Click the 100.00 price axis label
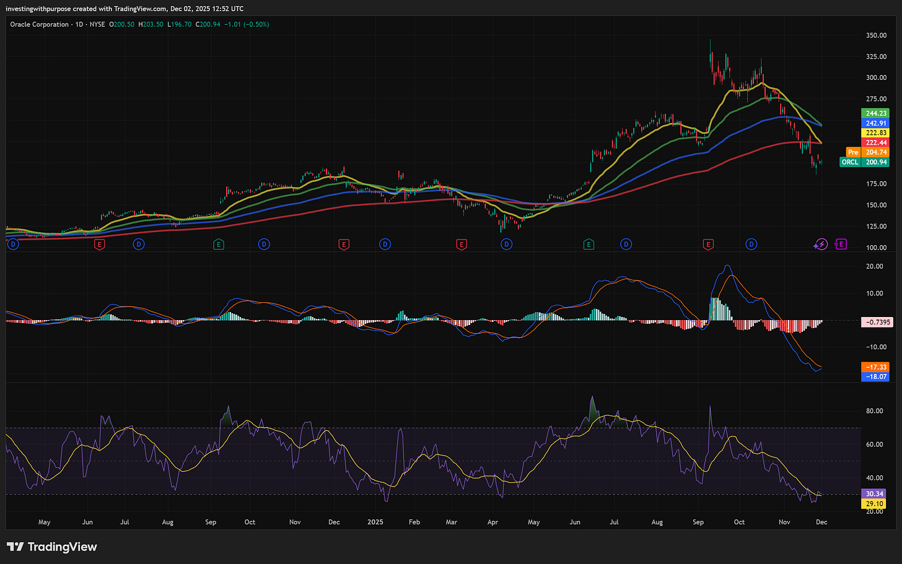The width and height of the screenshot is (902, 564). [x=876, y=248]
